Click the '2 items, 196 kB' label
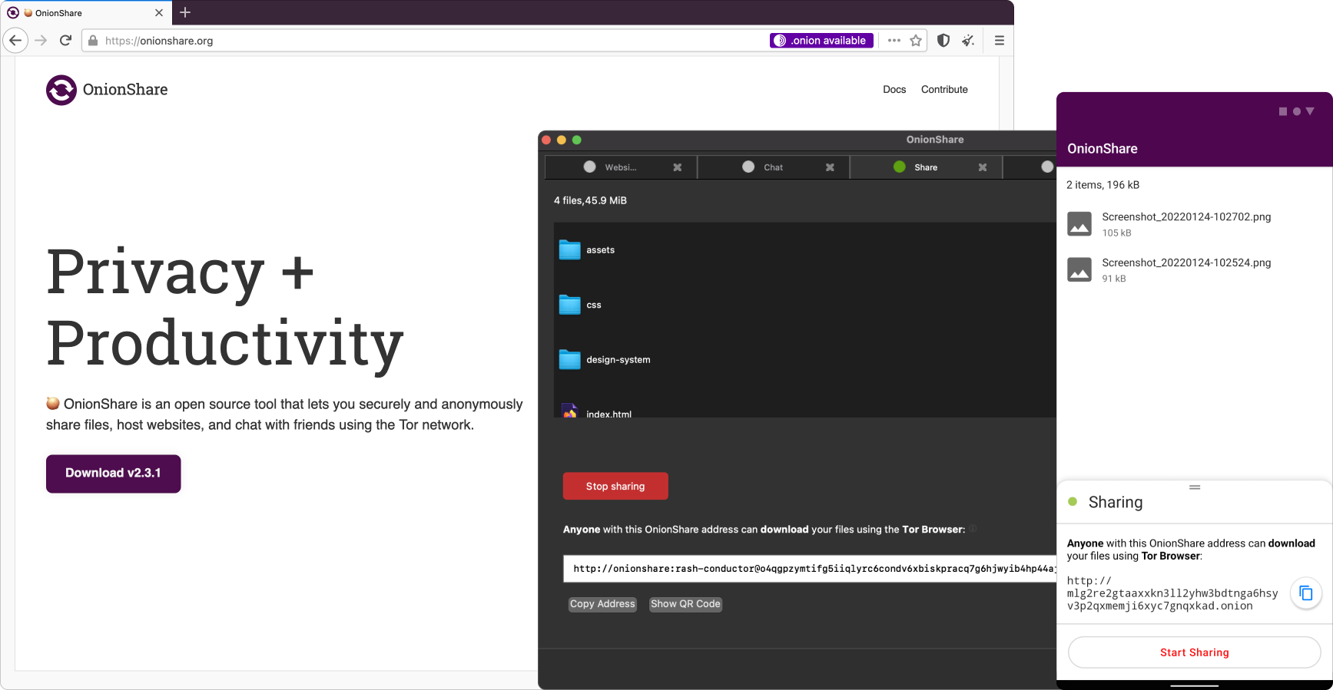 pyautogui.click(x=1103, y=185)
